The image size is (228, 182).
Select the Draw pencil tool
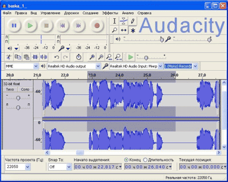(x=133, y=21)
